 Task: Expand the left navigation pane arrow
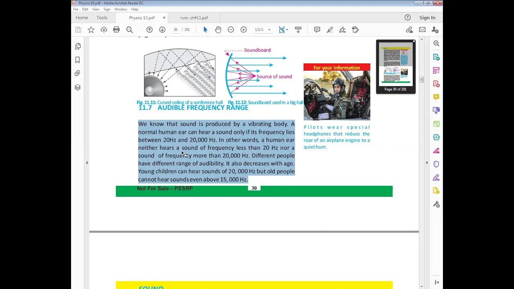87,163
